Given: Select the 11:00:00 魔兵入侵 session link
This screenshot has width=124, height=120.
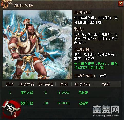Looking at the screenshot, I should (27, 93).
